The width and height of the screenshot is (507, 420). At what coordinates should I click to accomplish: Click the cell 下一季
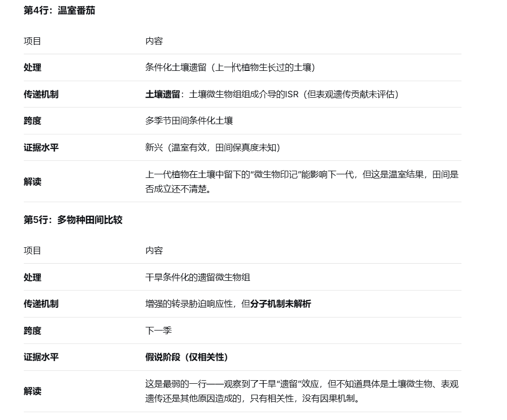click(158, 331)
